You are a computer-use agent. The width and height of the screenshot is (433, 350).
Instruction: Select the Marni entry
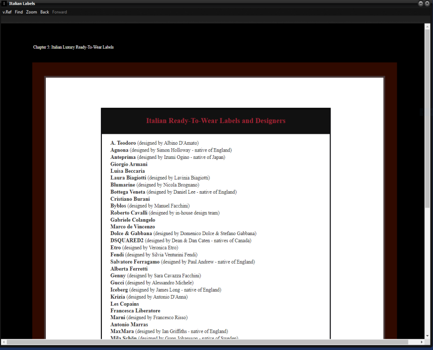pyautogui.click(x=149, y=318)
